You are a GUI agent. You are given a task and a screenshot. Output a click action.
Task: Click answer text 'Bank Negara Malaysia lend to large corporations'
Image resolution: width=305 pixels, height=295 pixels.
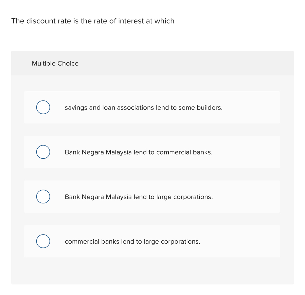pos(139,197)
